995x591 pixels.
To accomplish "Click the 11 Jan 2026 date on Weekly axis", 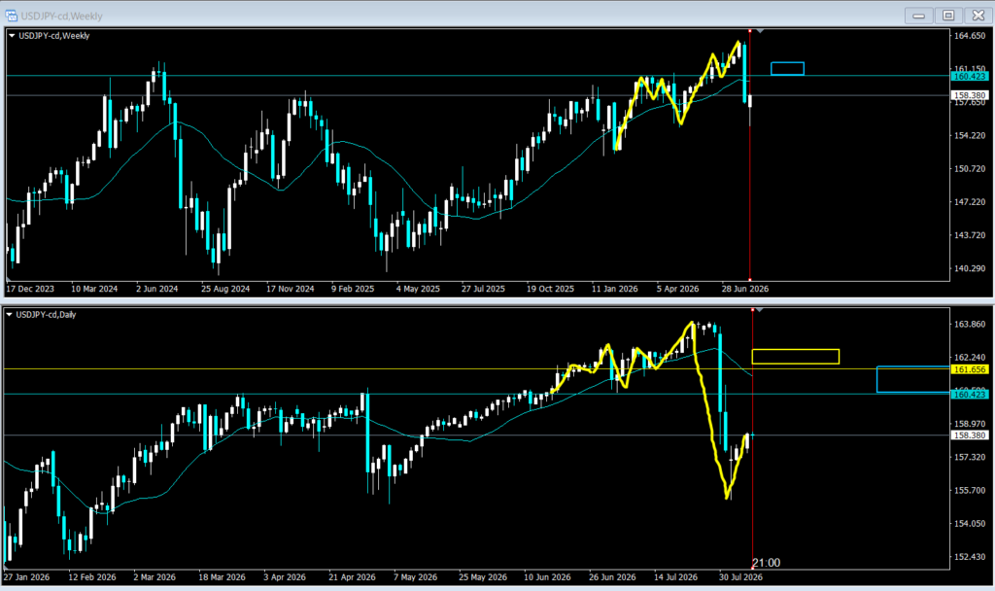I will coord(614,289).
